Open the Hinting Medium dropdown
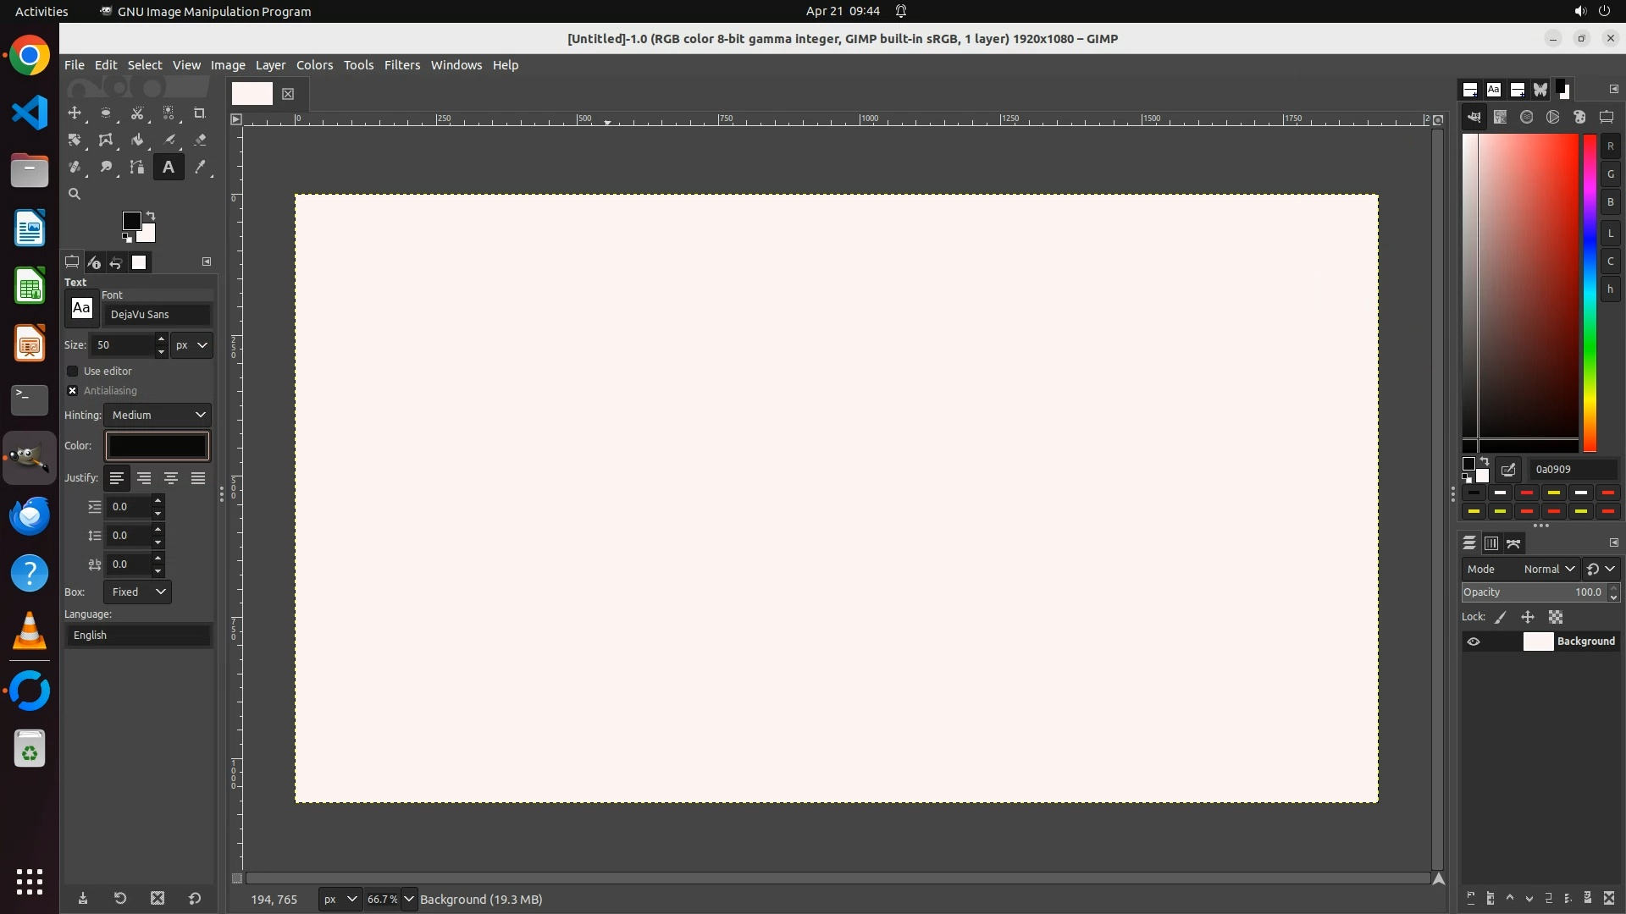 pos(158,416)
